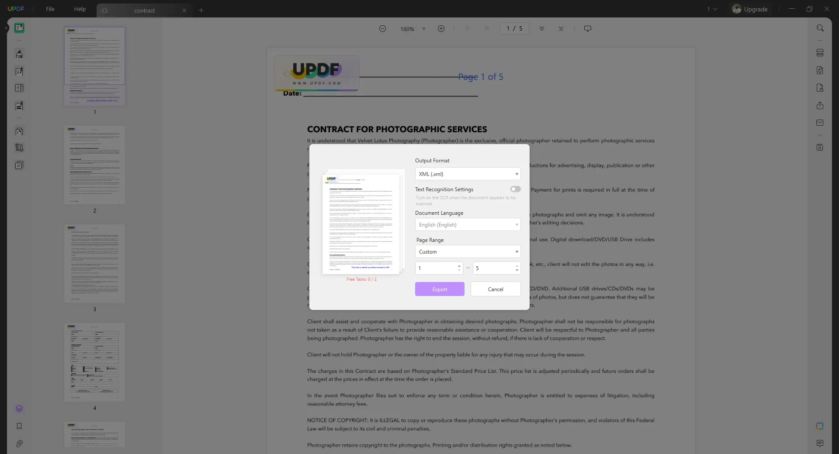
Task: Select the Crop Pages tool
Action: click(19, 148)
